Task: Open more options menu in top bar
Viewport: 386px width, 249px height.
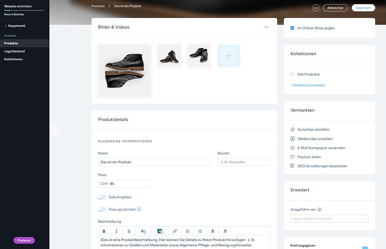Action: tap(316, 8)
